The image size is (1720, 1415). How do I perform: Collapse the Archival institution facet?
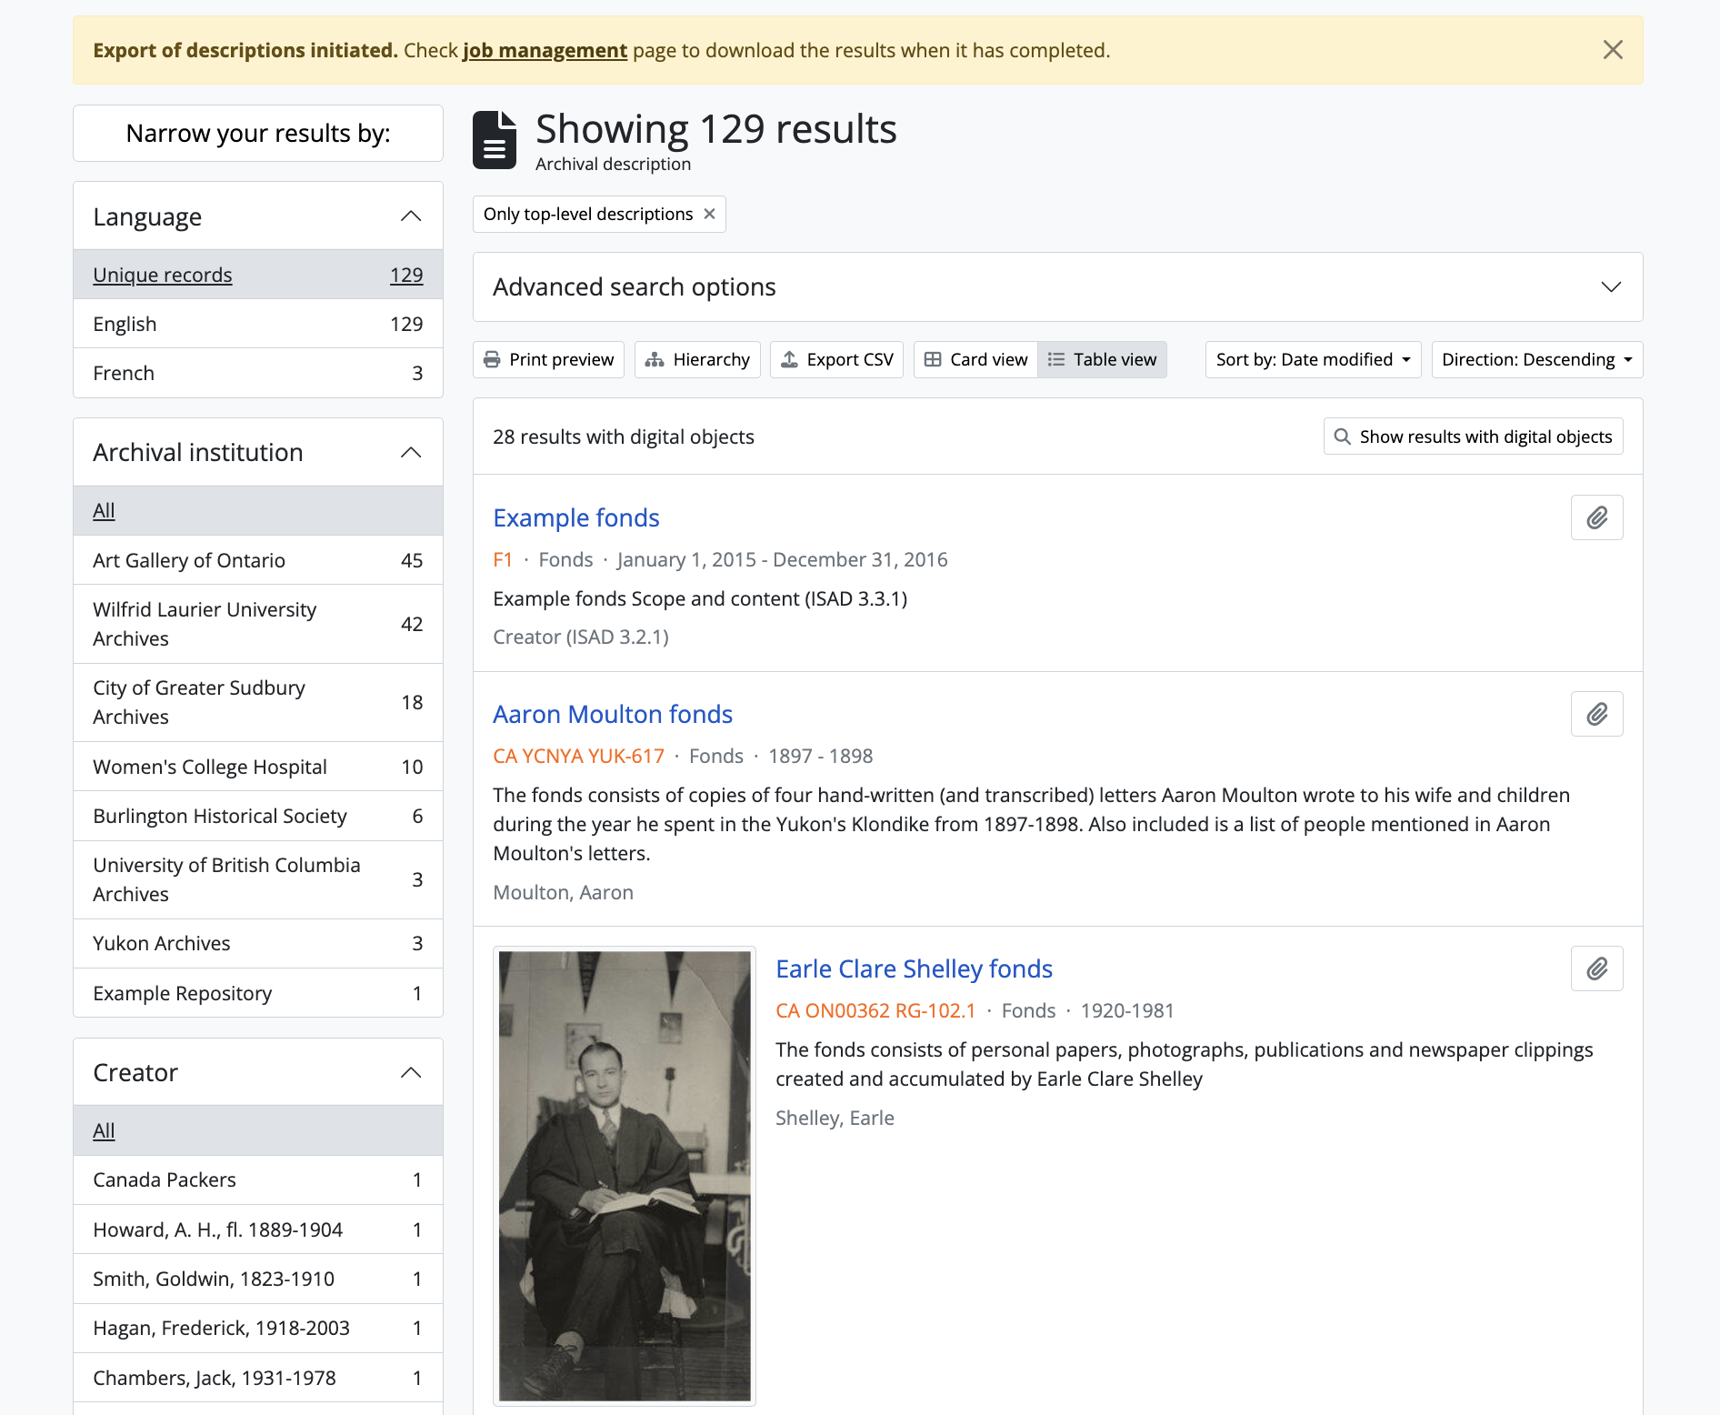tap(411, 452)
